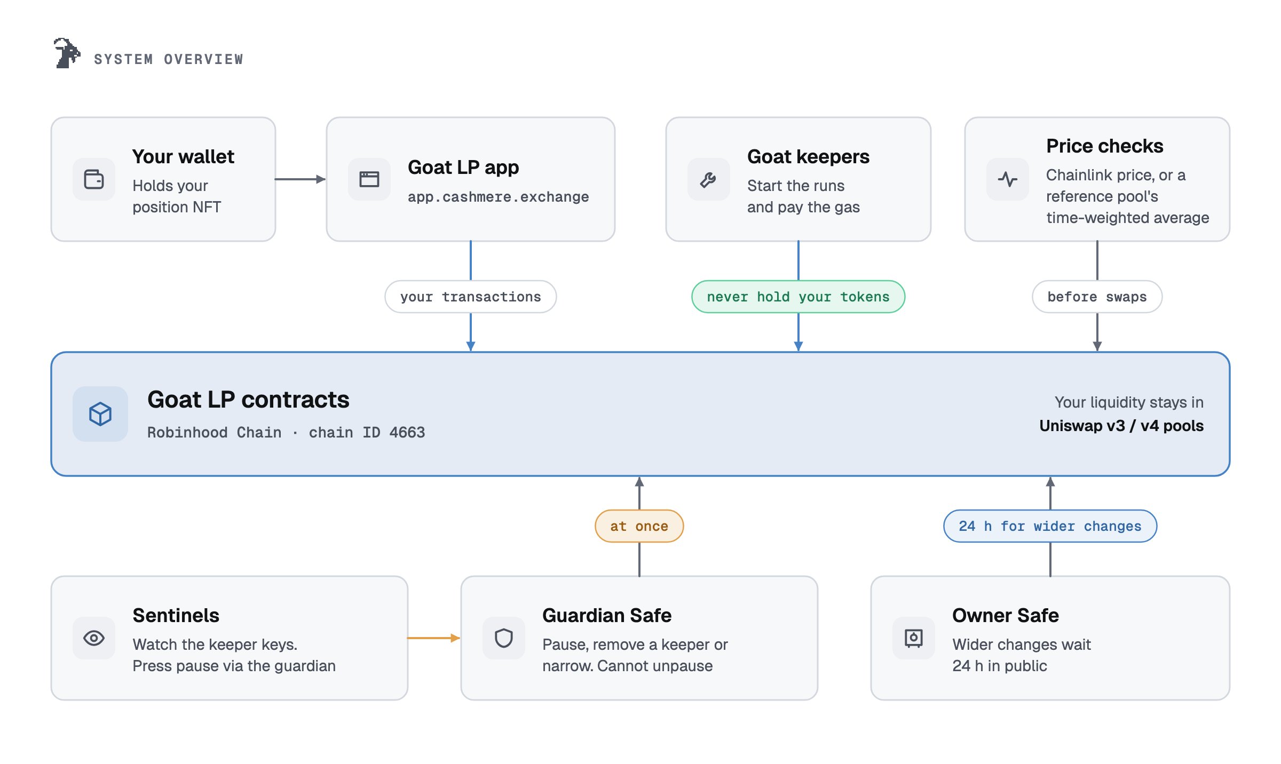Screen dimensions: 1281x764
Task: Click 'Pause, remove a keeper or narrow' text
Action: click(x=635, y=655)
